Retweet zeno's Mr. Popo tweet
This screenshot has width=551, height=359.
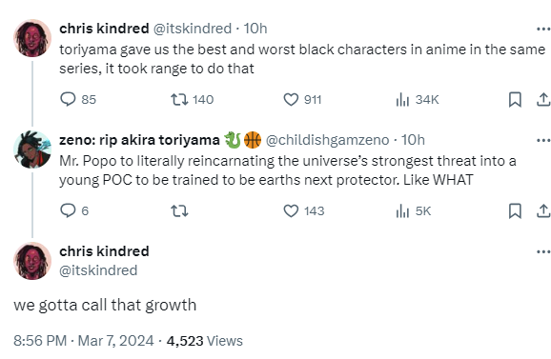179,210
